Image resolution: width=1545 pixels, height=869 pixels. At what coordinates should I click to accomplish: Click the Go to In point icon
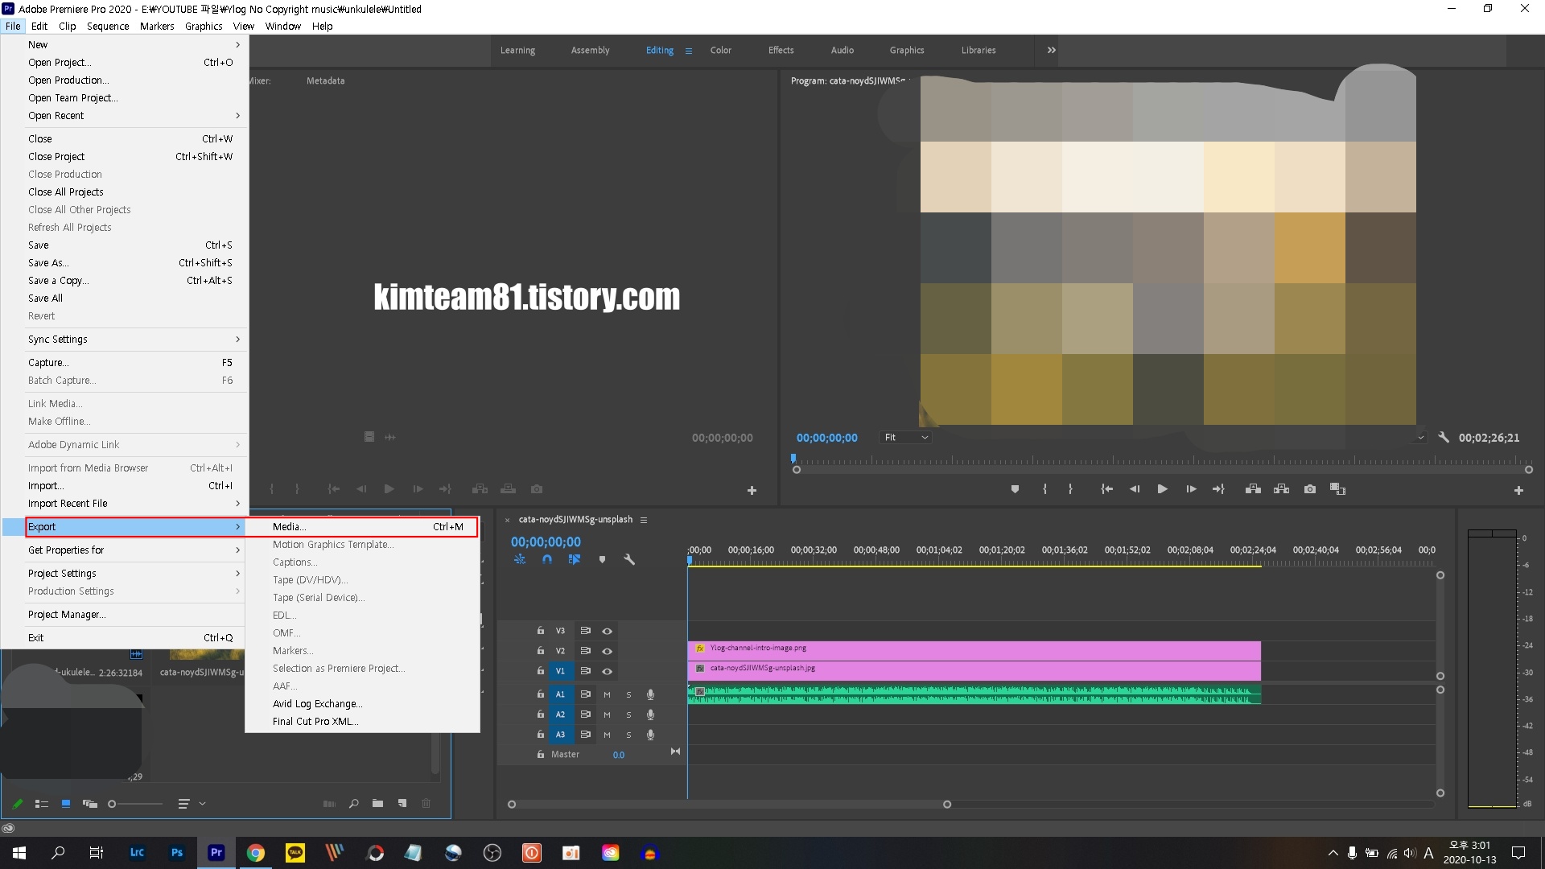(x=1106, y=489)
